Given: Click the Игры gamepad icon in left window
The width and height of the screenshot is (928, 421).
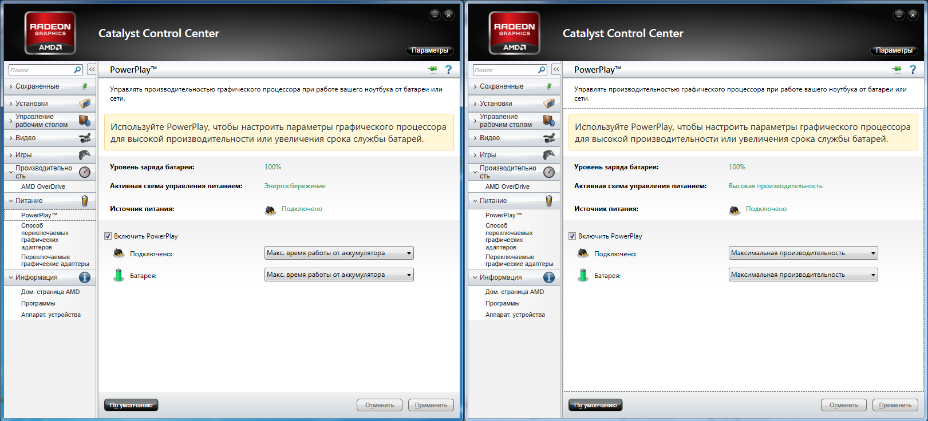Looking at the screenshot, I should 85,155.
